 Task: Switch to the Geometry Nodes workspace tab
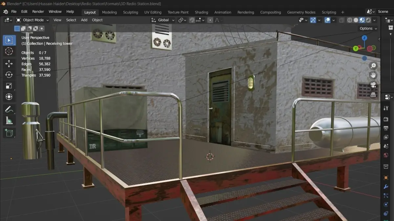click(301, 12)
